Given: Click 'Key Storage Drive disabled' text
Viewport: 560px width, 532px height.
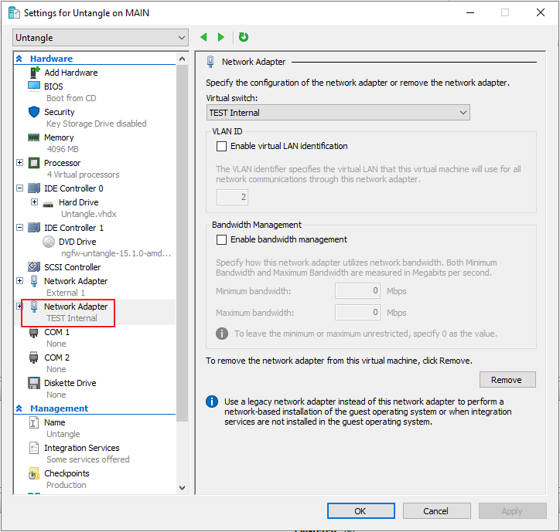Looking at the screenshot, I should (x=97, y=124).
